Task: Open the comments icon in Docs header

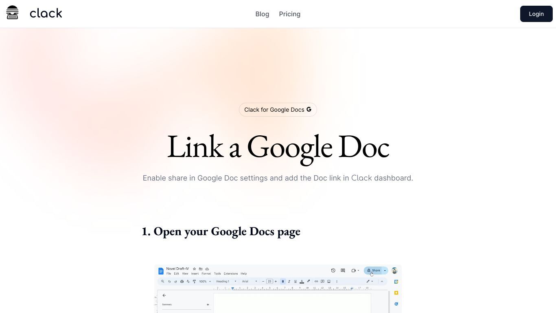Action: (343, 271)
